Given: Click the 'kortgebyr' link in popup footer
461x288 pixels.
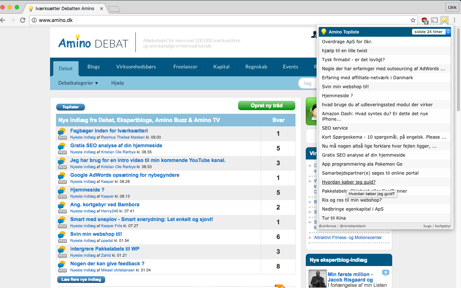Looking at the screenshot, I should [443, 226].
